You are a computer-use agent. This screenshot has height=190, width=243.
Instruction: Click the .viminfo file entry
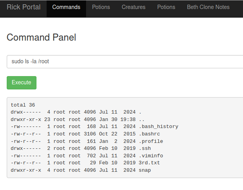pos(151,156)
